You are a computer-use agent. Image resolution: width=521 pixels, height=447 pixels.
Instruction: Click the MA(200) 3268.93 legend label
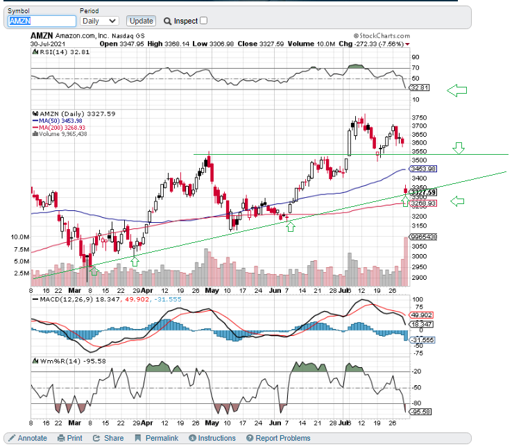(59, 128)
